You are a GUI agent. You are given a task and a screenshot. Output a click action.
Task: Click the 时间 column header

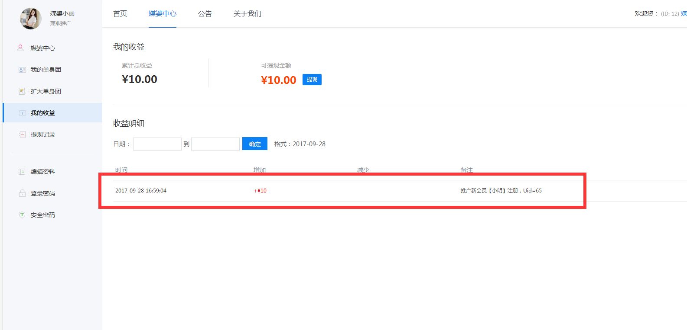pyautogui.click(x=121, y=170)
